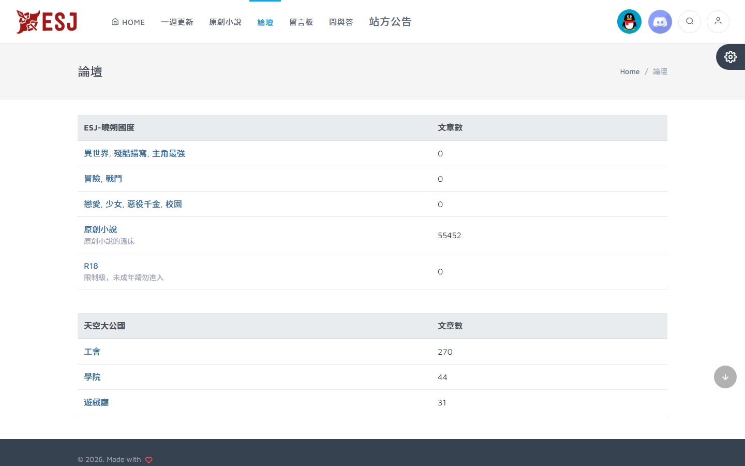Open the settings gear panel

731,57
